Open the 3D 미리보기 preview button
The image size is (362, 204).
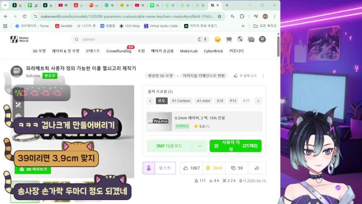click(33, 169)
